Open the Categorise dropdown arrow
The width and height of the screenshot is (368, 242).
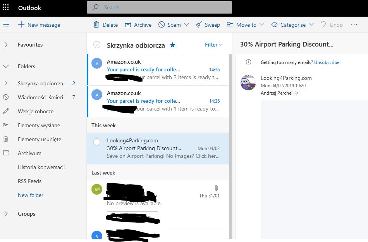point(311,24)
